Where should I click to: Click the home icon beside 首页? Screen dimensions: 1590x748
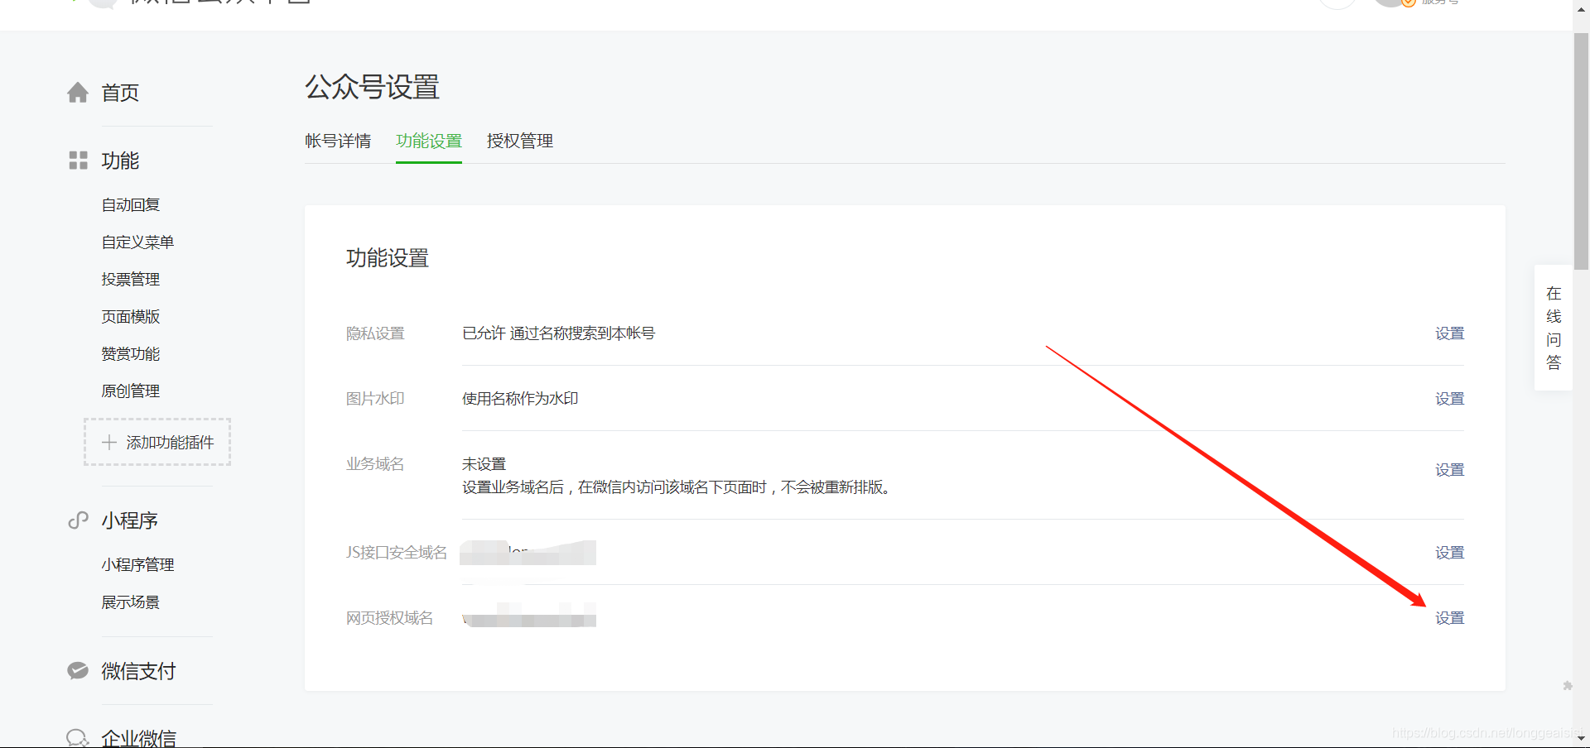78,93
